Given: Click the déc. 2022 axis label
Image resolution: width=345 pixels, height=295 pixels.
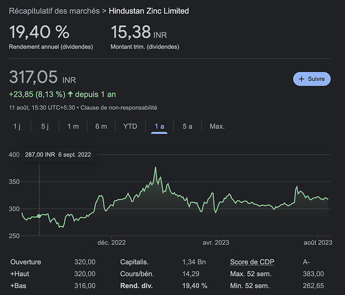Looking at the screenshot, I should [x=111, y=242].
